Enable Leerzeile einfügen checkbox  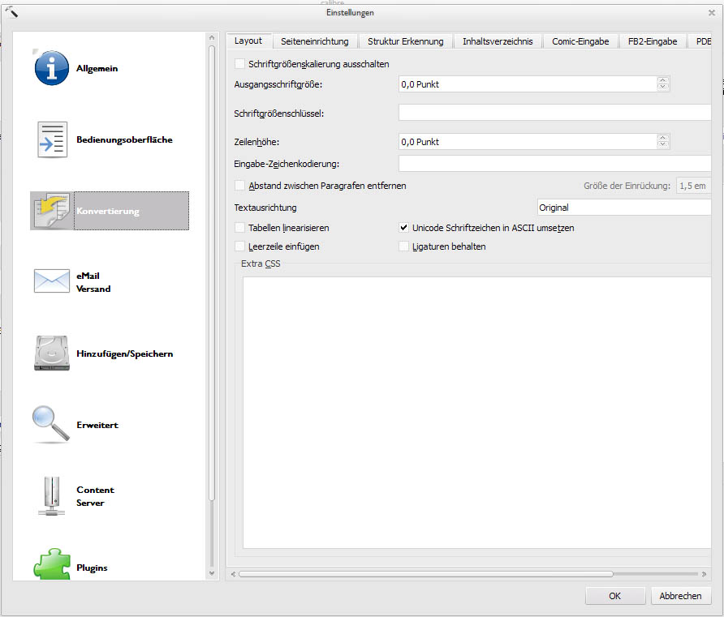pyautogui.click(x=239, y=246)
